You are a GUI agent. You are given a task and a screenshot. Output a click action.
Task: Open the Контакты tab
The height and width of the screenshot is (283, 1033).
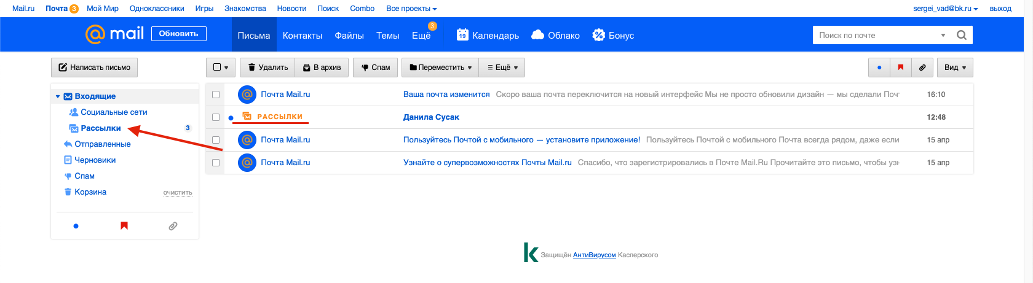tap(303, 35)
